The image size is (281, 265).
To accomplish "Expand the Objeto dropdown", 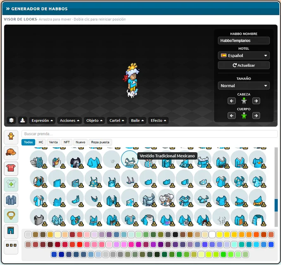I will coord(94,120).
